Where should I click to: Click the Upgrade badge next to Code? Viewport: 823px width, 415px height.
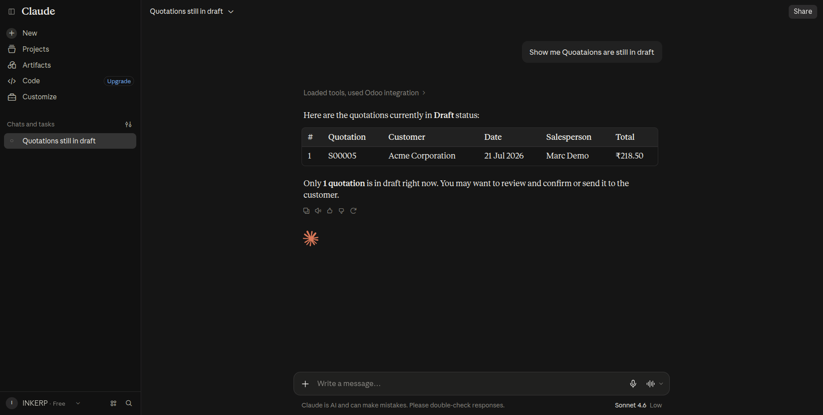tap(119, 81)
